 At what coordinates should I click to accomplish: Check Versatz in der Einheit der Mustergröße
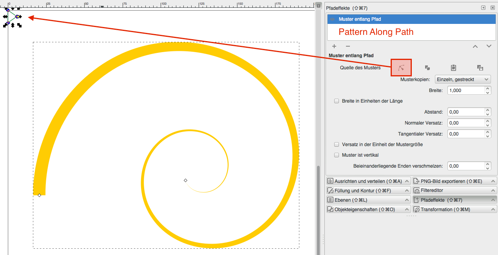[x=337, y=145]
